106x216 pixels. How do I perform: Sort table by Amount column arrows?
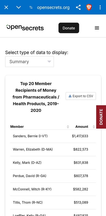tap(94, 127)
